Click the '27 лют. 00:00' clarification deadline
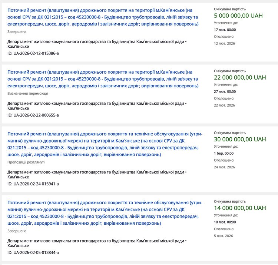Viewport: 278px width, 265px height. 225,91
